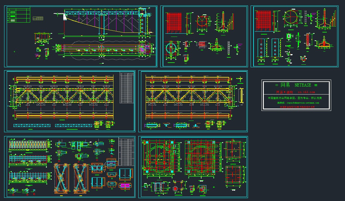The height and width of the screenshot is (201, 345).
Task: Select the red rebar mesh in the top-right sheet
Action: [x=264, y=21]
